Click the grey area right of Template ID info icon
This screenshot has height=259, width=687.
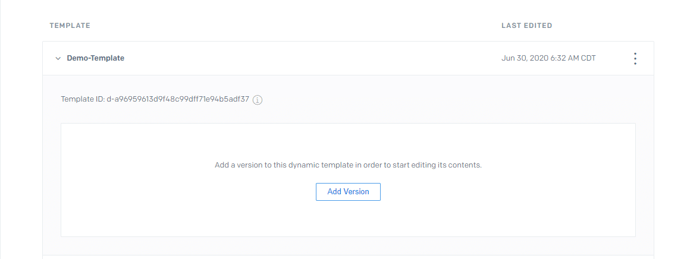tap(416, 99)
